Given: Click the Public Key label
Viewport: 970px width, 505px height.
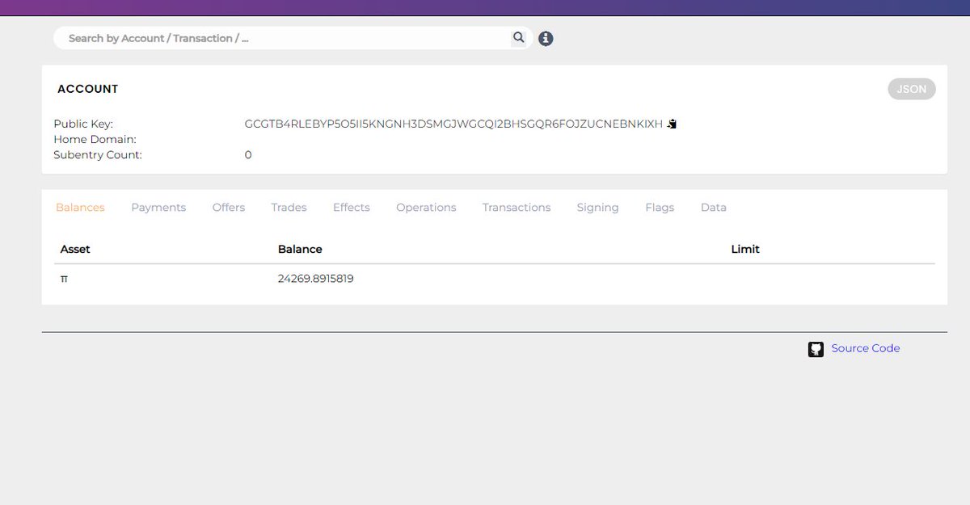Looking at the screenshot, I should 83,124.
